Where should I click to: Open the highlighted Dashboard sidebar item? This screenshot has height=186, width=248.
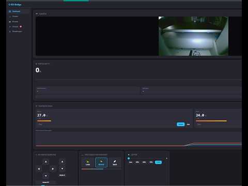19,11
